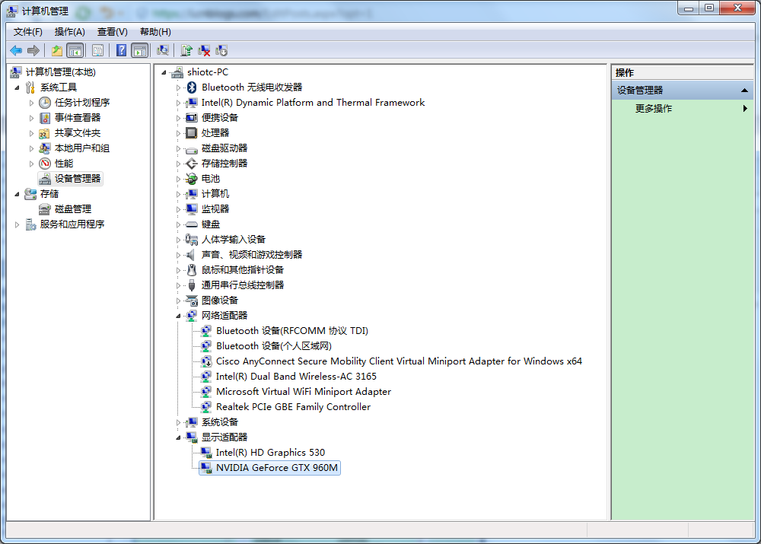Click the Update driver software icon
The image size is (761, 544).
click(x=186, y=50)
